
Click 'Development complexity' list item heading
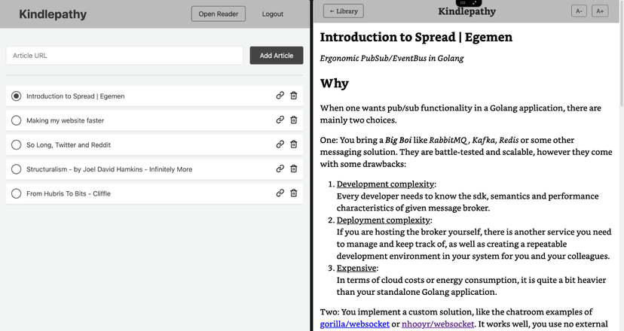[385, 184]
